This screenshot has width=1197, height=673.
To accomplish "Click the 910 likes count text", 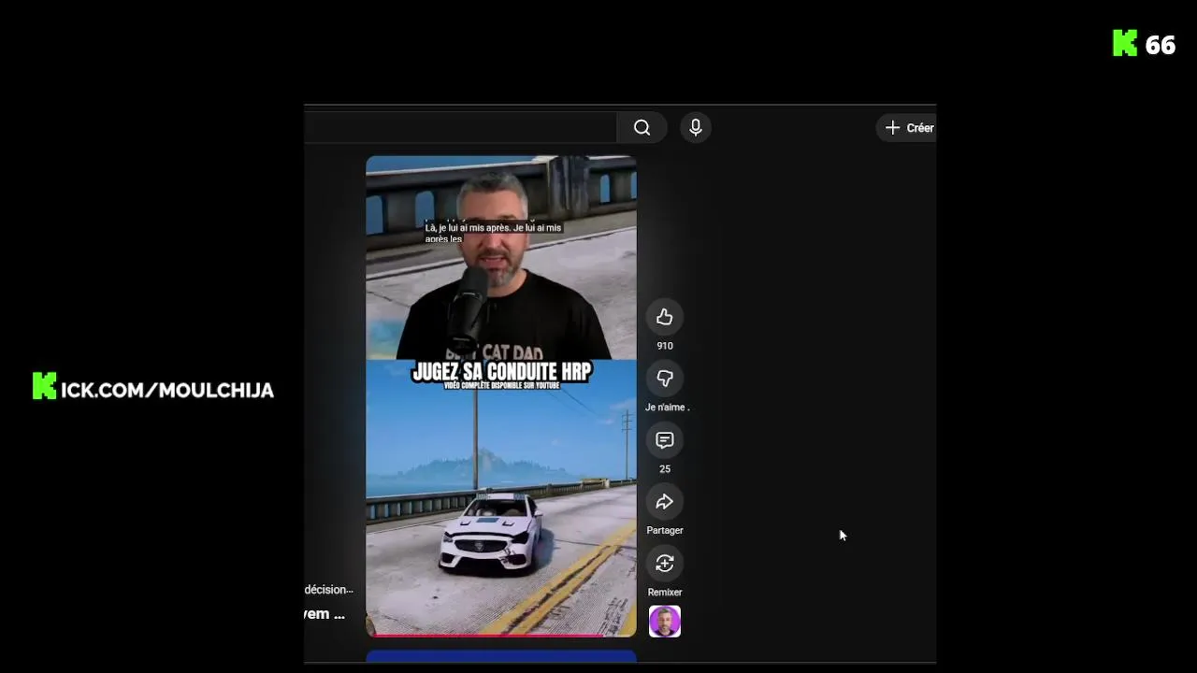I will (x=665, y=346).
